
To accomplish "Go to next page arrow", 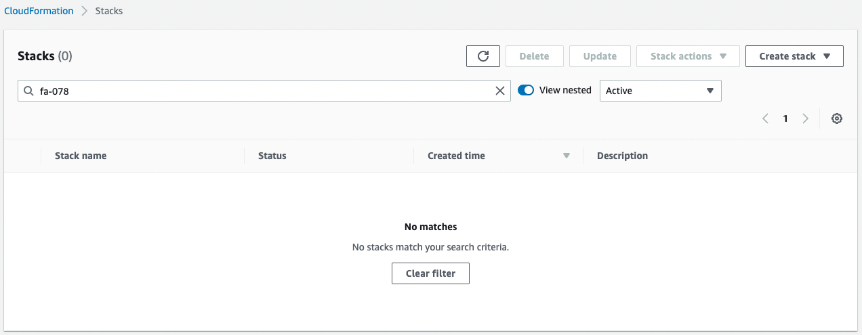I will (x=805, y=118).
